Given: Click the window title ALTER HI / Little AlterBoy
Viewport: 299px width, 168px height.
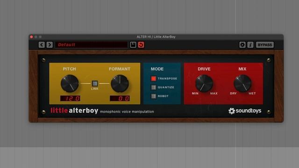Looking at the screenshot, I should (156, 37).
